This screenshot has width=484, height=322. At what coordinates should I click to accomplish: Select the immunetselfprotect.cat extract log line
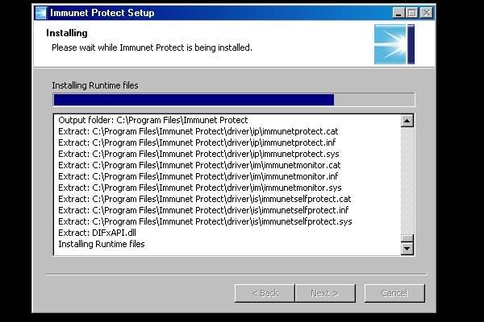205,199
